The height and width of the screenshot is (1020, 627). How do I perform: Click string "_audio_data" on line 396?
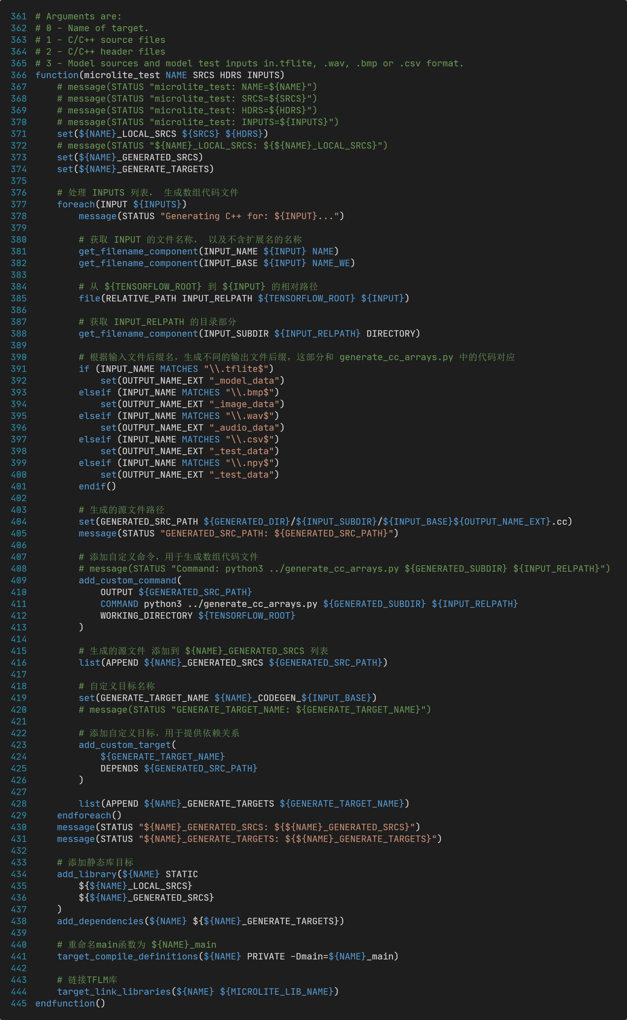coord(244,427)
